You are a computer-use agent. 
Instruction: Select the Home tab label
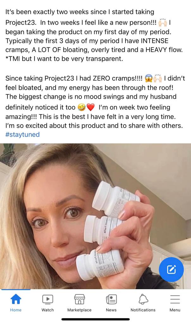pyautogui.click(x=16, y=310)
